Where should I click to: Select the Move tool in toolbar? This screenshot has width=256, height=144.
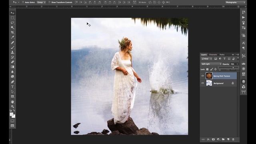click(12, 13)
